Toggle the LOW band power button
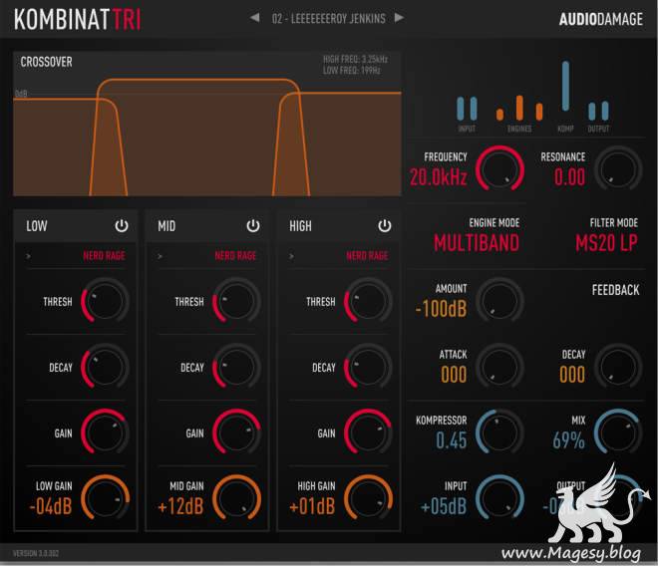The height and width of the screenshot is (569, 658). [122, 226]
